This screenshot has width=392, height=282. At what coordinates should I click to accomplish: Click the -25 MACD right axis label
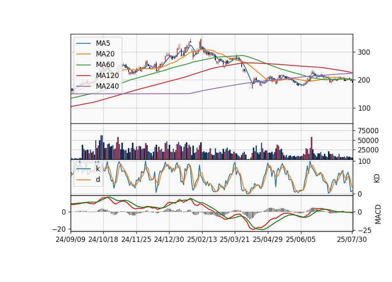pos(365,231)
